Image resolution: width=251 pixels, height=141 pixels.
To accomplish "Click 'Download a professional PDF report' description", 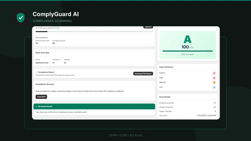I will [55, 75].
